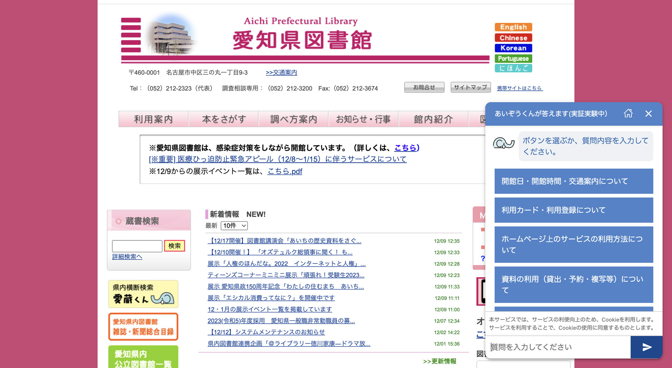The width and height of the screenshot is (672, 368).
Task: Open the >>更新情報 link
Action: coord(439,361)
